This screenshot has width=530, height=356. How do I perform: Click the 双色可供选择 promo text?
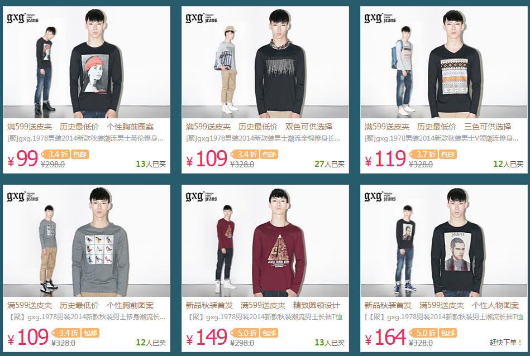point(309,127)
